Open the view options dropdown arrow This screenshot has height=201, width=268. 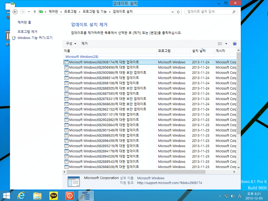pos(226,44)
